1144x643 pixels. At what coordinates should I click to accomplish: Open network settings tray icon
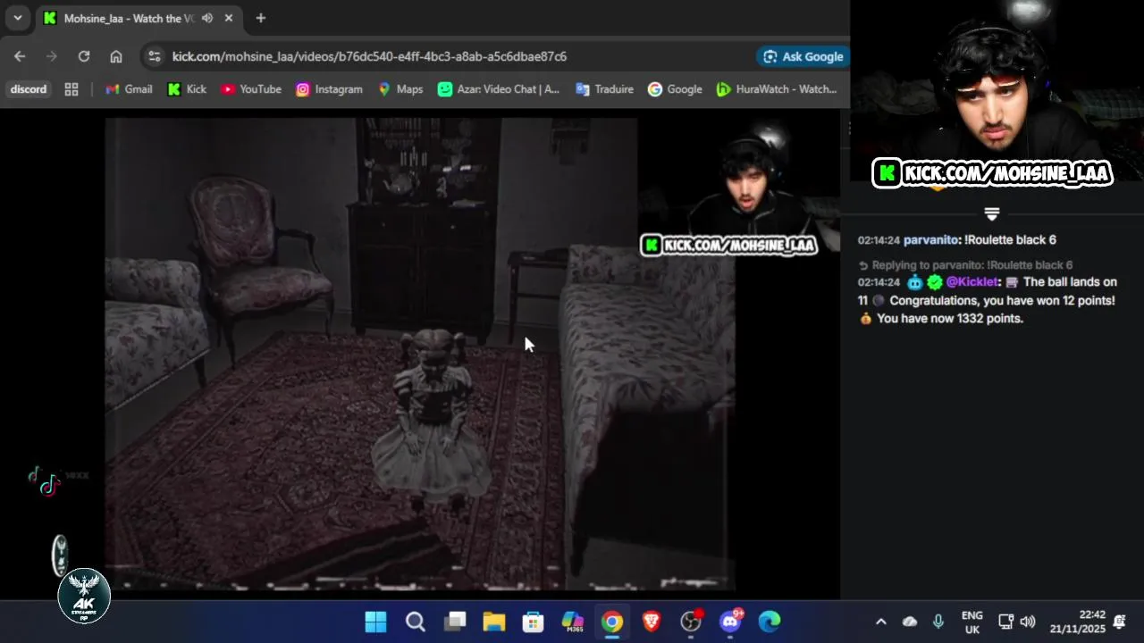1005,622
